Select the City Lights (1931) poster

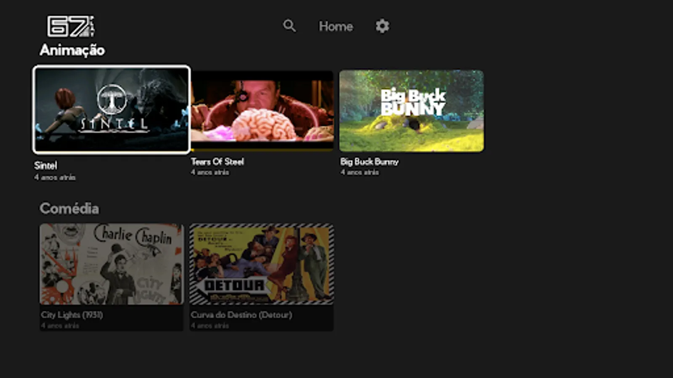[x=112, y=264]
